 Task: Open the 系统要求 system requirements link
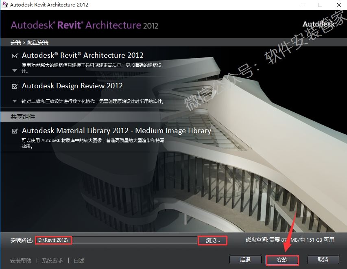[52, 260]
